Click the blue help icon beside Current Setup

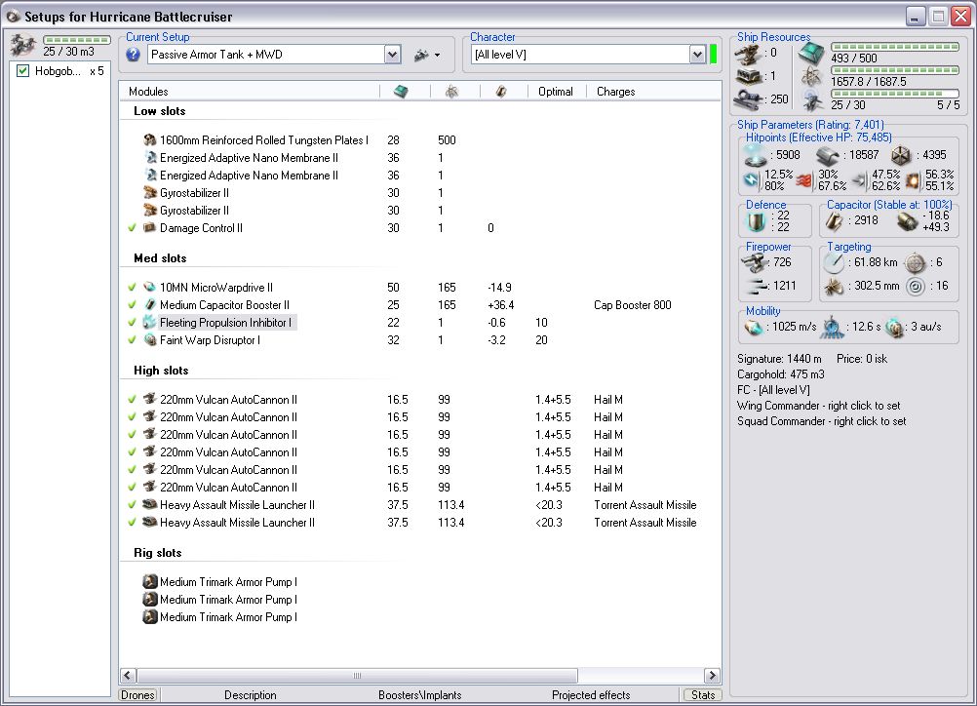pyautogui.click(x=133, y=55)
